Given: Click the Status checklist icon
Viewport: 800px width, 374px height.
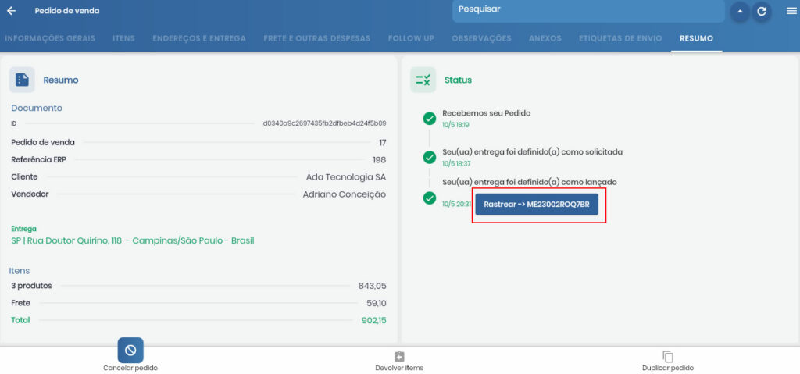Looking at the screenshot, I should tap(423, 80).
